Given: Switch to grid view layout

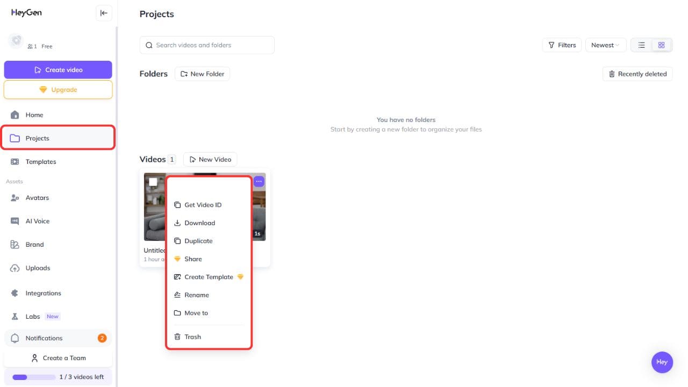Looking at the screenshot, I should tap(662, 45).
